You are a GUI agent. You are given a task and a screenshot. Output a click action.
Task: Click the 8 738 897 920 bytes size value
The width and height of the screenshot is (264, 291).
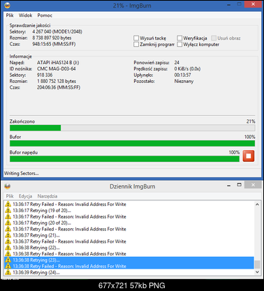(52, 38)
